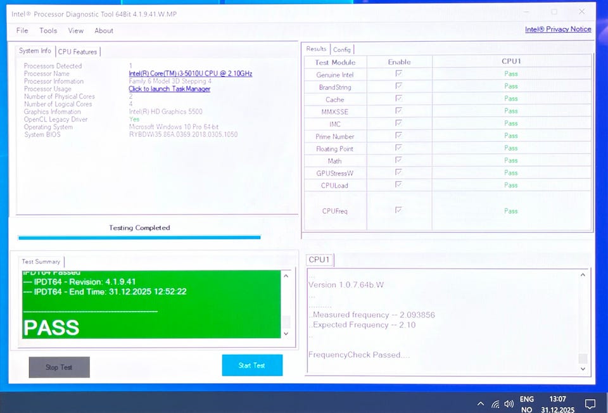This screenshot has width=608, height=413.
Task: Toggle the Prime Number enable checkbox
Action: pyautogui.click(x=399, y=136)
